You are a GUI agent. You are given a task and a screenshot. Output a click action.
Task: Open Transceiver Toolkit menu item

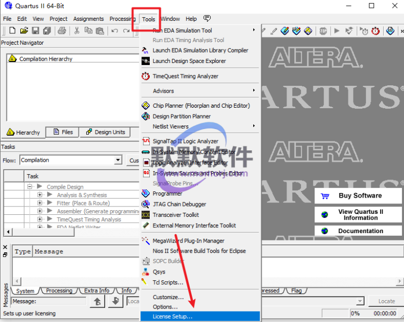click(200, 215)
